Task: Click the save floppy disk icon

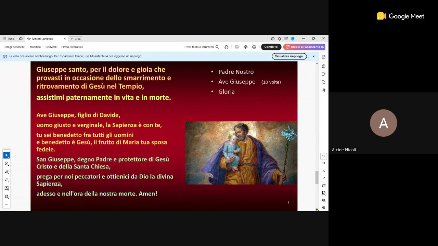Action: point(237,47)
